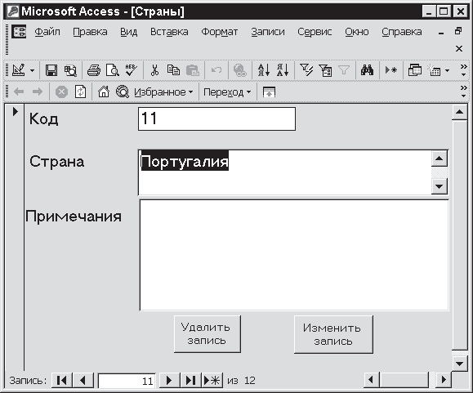The image size is (473, 393).
Task: Open the Записи menu
Action: click(268, 32)
